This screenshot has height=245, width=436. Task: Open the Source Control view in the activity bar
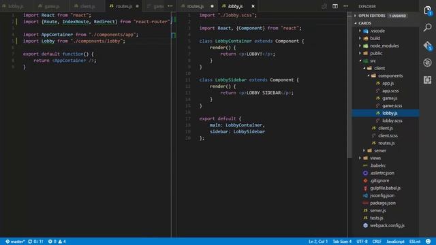tap(428, 46)
